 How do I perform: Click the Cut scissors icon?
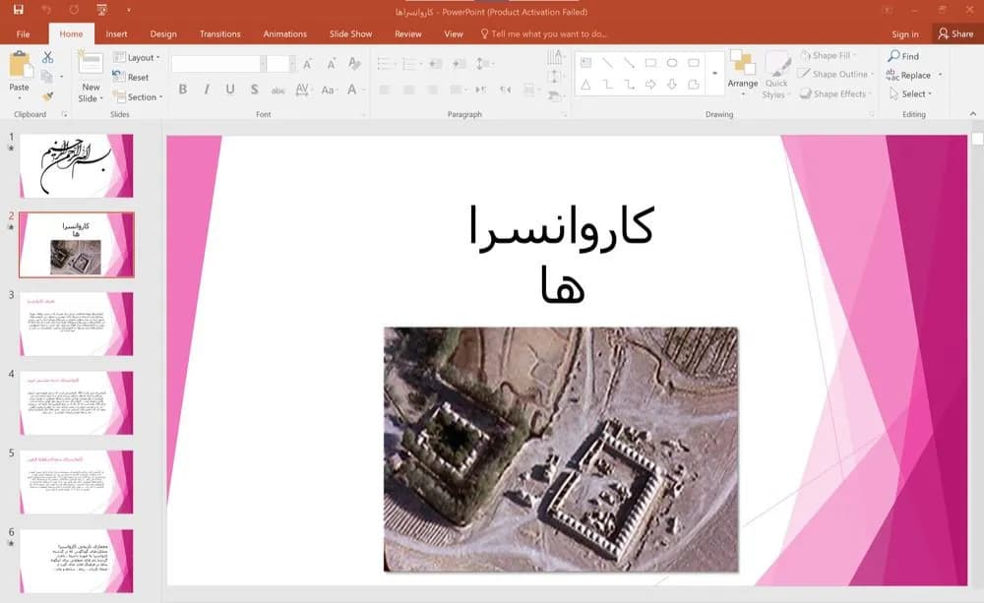tap(47, 57)
